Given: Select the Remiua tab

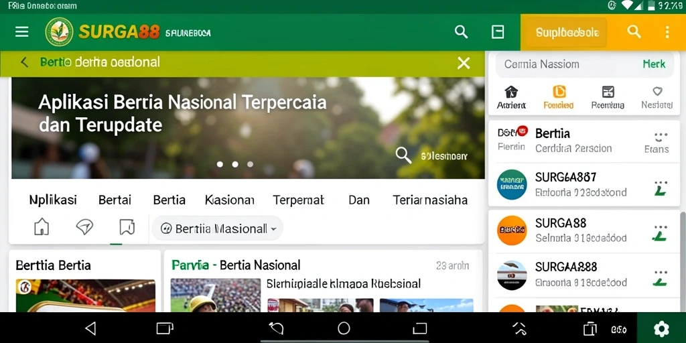Looking at the screenshot, I should coord(608,97).
